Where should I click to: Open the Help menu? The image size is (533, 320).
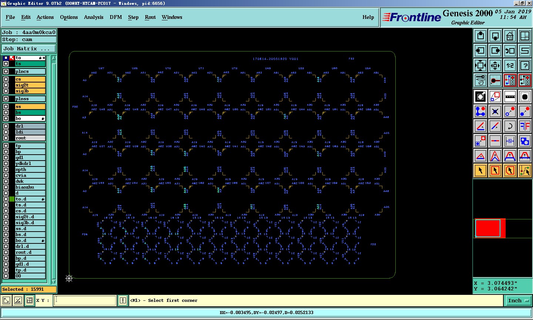click(368, 17)
